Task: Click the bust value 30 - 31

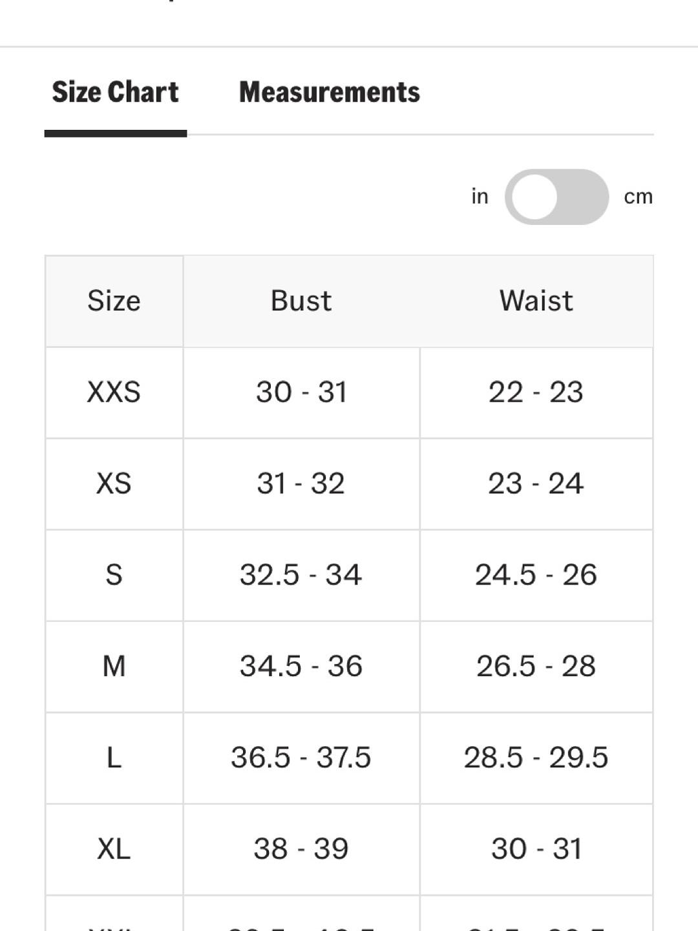Action: coord(301,392)
